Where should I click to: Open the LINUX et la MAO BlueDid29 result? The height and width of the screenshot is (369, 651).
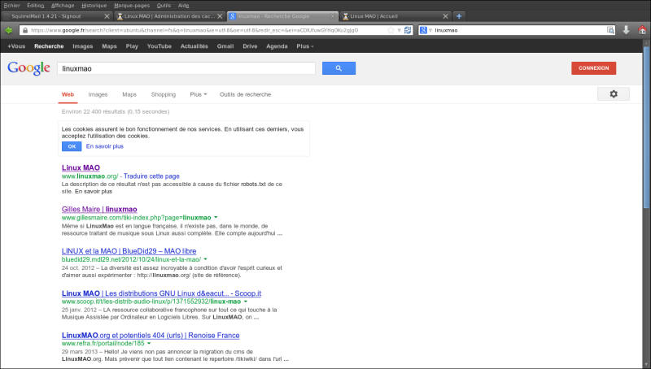(x=129, y=251)
